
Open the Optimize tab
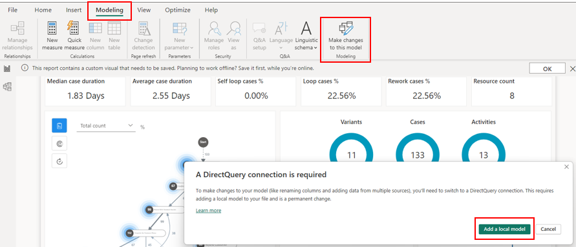178,10
